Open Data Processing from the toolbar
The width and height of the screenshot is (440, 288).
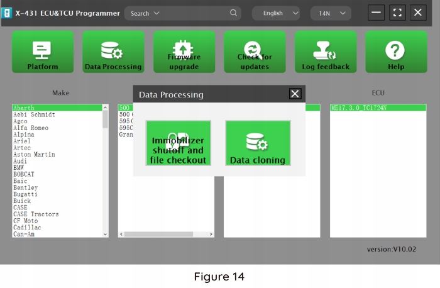point(113,52)
